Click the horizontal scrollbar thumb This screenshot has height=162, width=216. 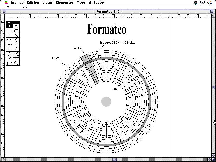point(114,159)
